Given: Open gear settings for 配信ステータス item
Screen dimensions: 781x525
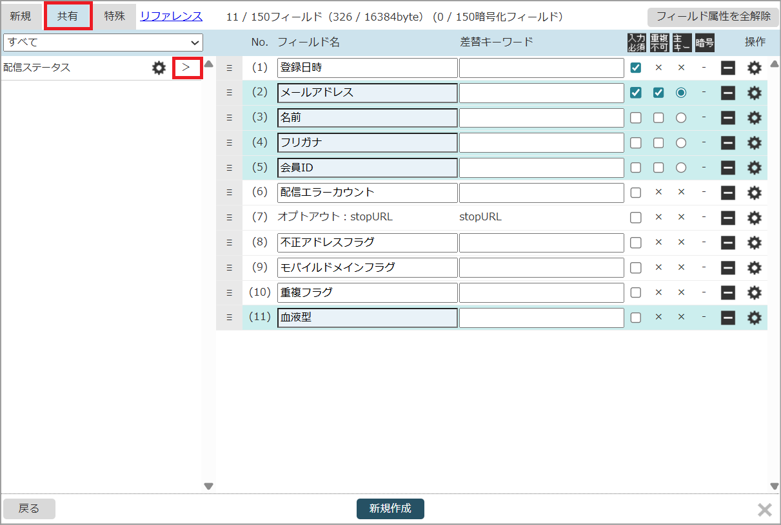Looking at the screenshot, I should 159,68.
